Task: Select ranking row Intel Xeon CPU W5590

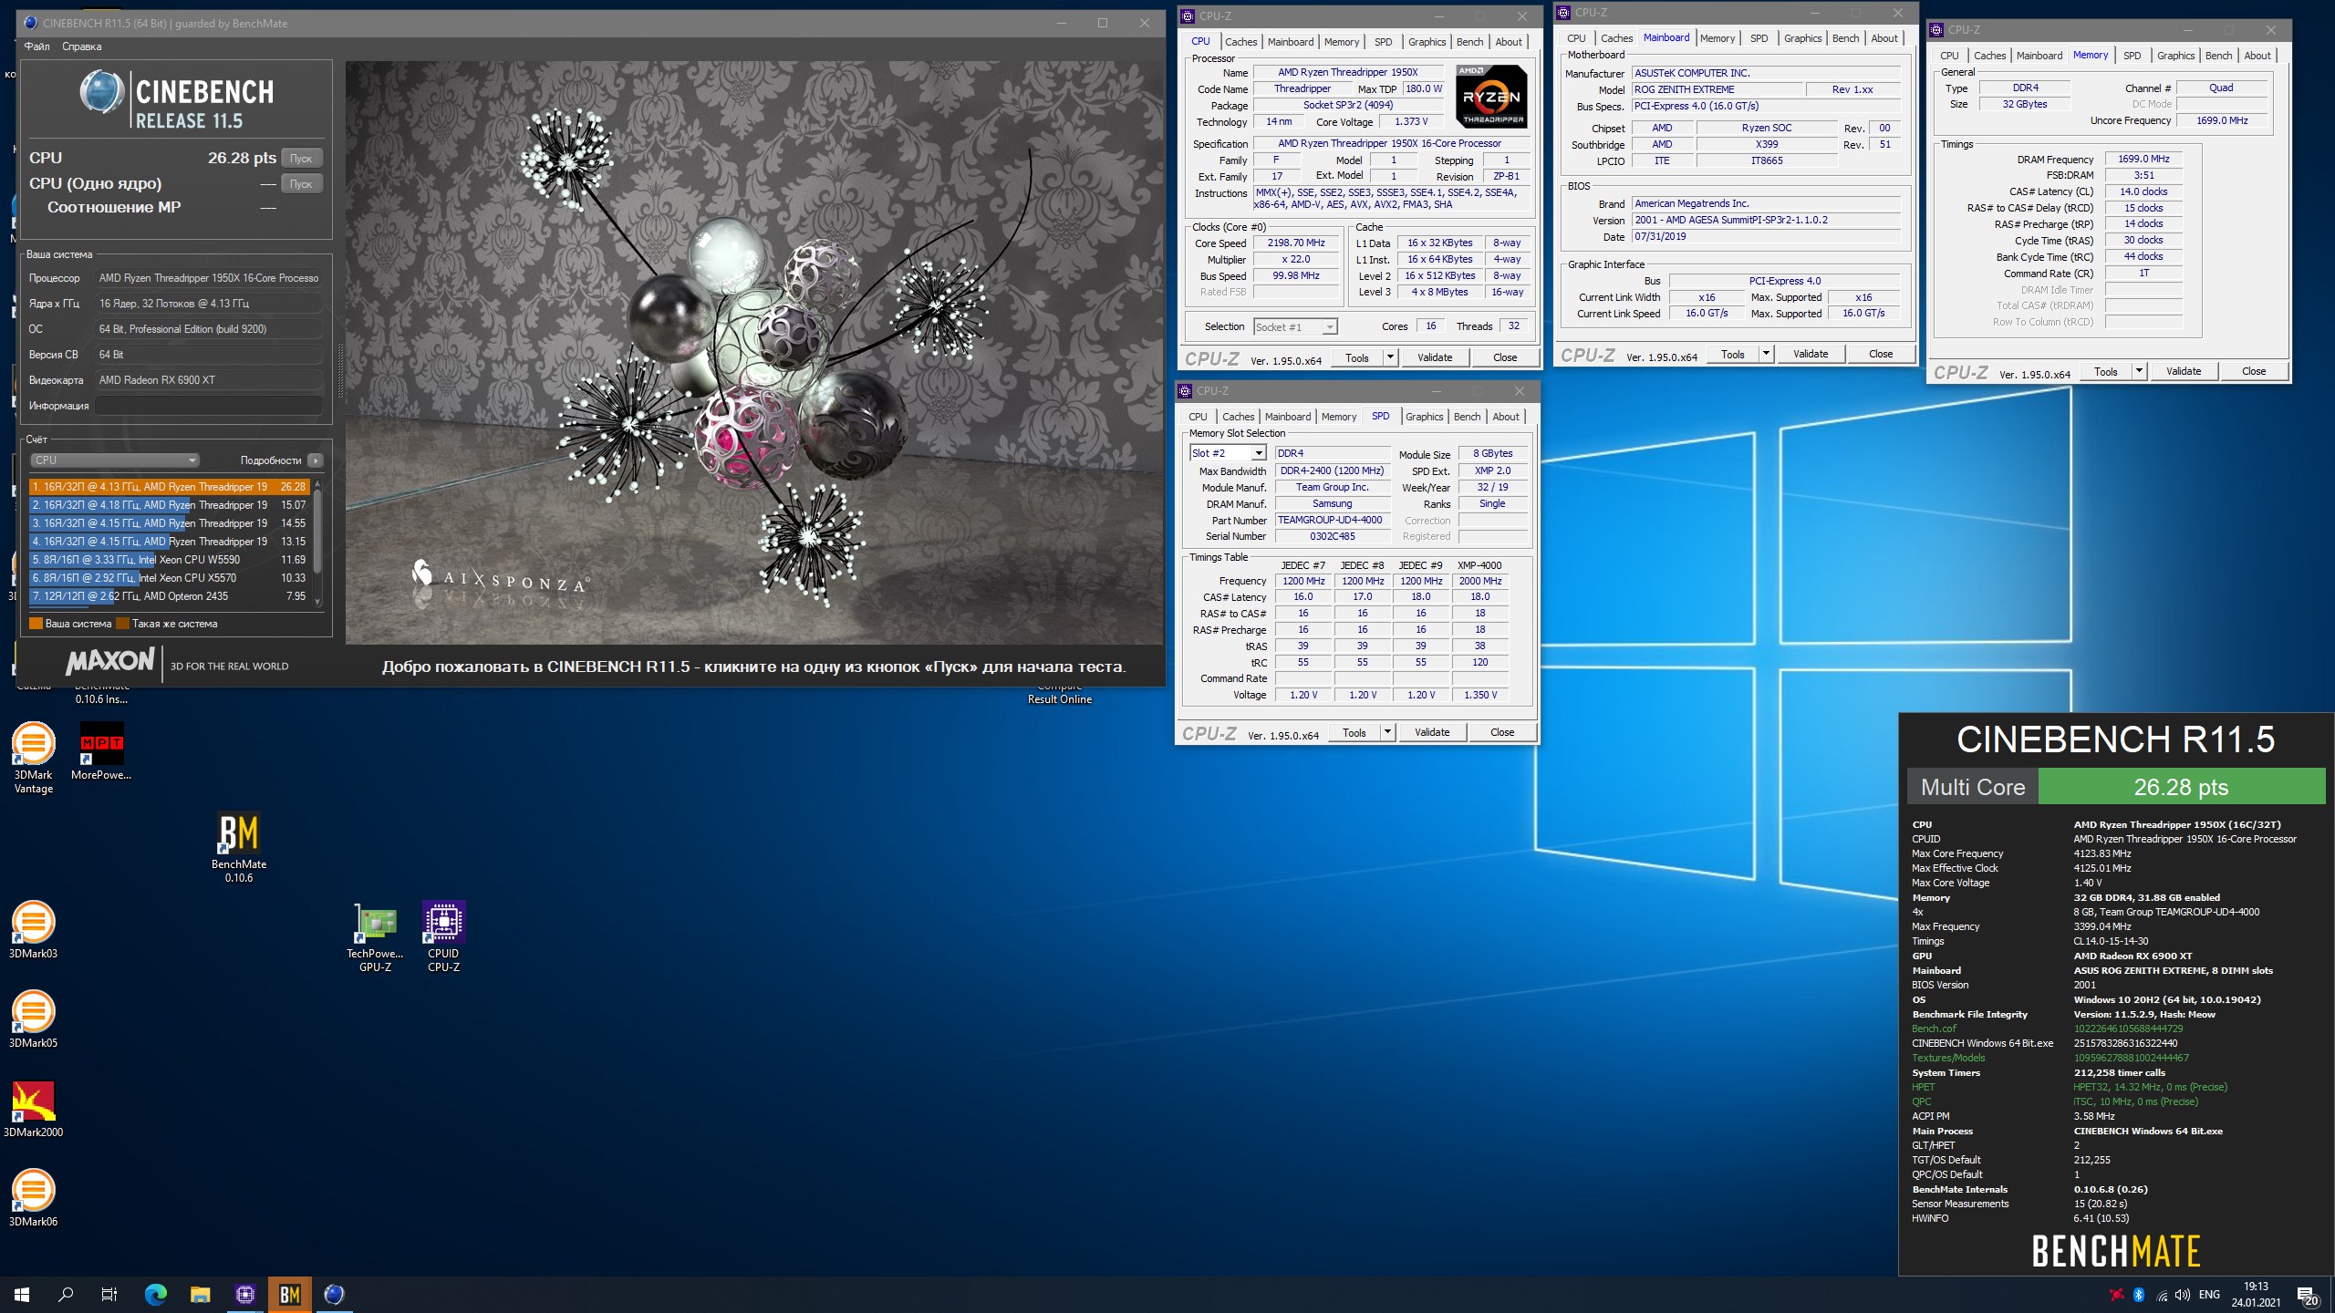Action: click(170, 560)
